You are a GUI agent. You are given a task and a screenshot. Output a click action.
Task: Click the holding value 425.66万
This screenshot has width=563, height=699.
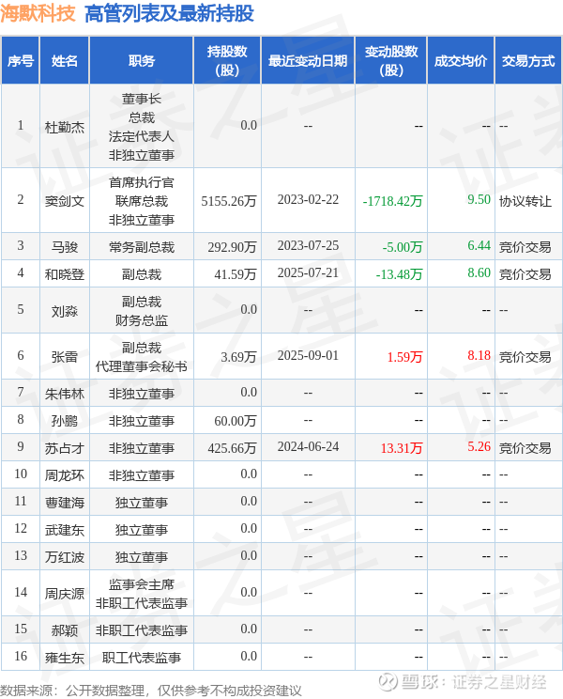pos(233,448)
